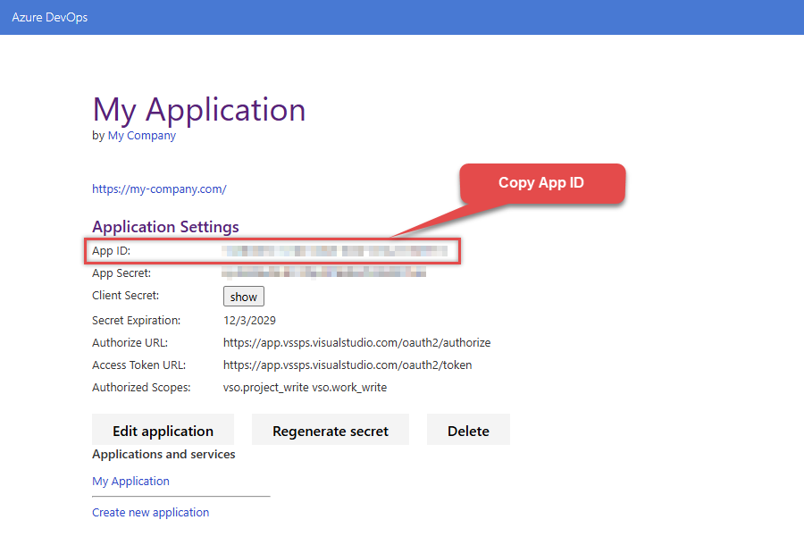This screenshot has width=804, height=545.
Task: Click the Applications and services heading
Action: 163,454
